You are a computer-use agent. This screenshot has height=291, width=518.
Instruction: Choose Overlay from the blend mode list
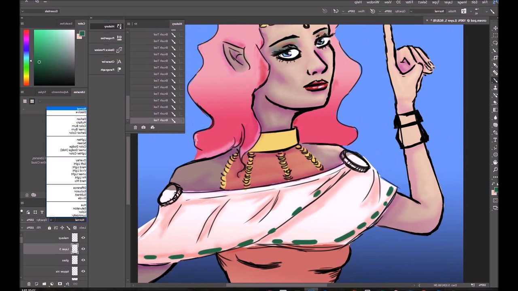(80, 160)
